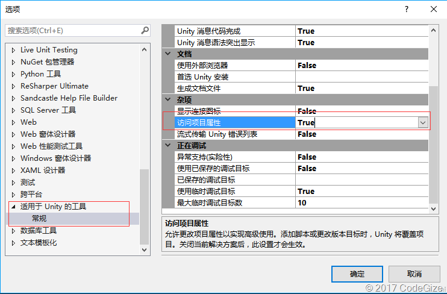Expand the 文本模板化 node
Image resolution: width=447 pixels, height=294 pixels.
pyautogui.click(x=13, y=243)
